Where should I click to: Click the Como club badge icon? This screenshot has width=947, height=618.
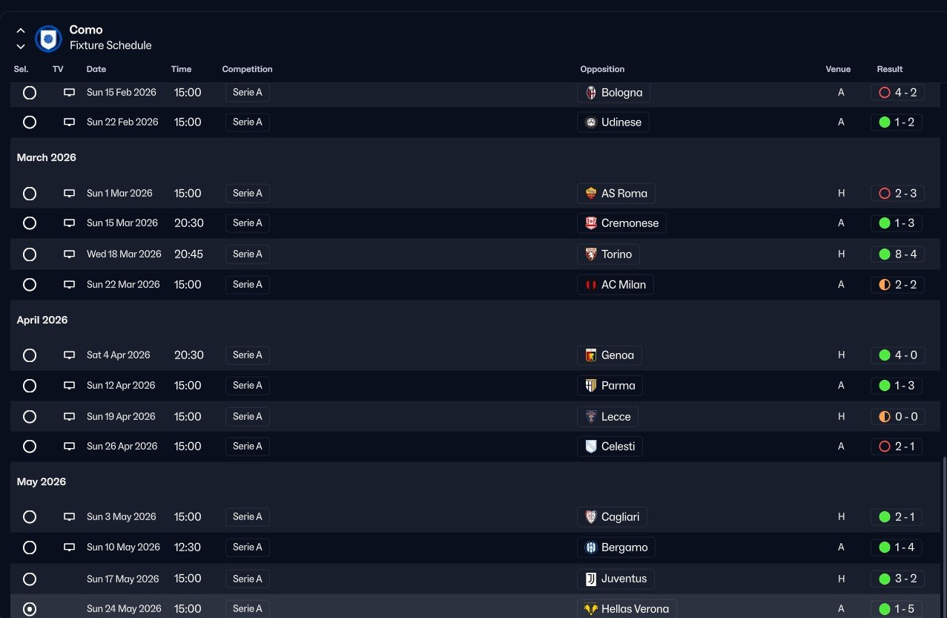(x=48, y=38)
